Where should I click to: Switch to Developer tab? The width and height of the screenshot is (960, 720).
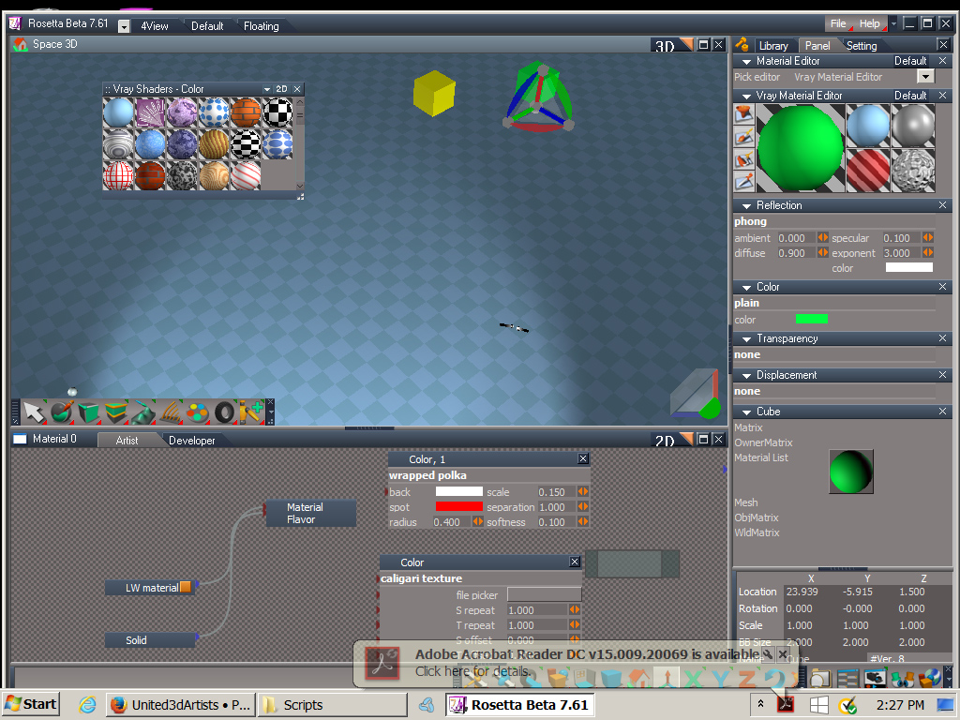coord(191,441)
